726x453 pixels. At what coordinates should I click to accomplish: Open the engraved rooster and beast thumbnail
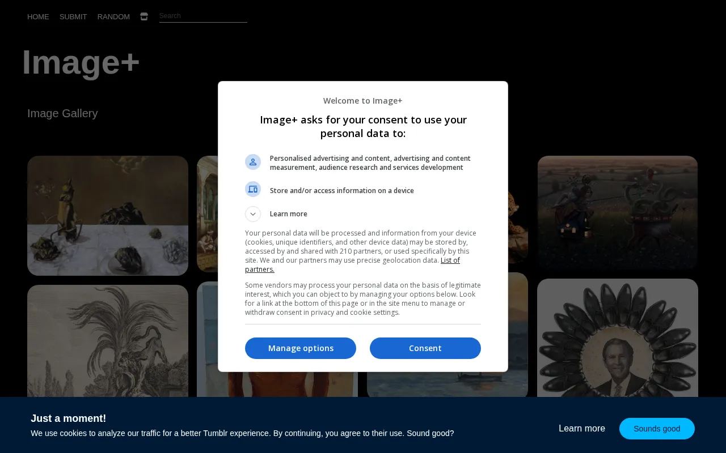tap(108, 341)
